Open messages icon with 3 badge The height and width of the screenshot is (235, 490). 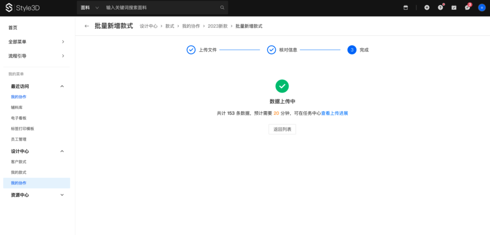coord(467,8)
